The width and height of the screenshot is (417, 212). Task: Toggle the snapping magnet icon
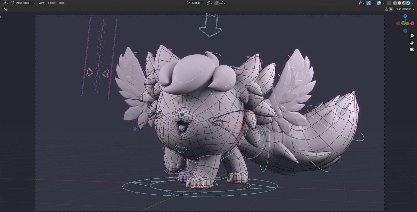tap(216, 3)
